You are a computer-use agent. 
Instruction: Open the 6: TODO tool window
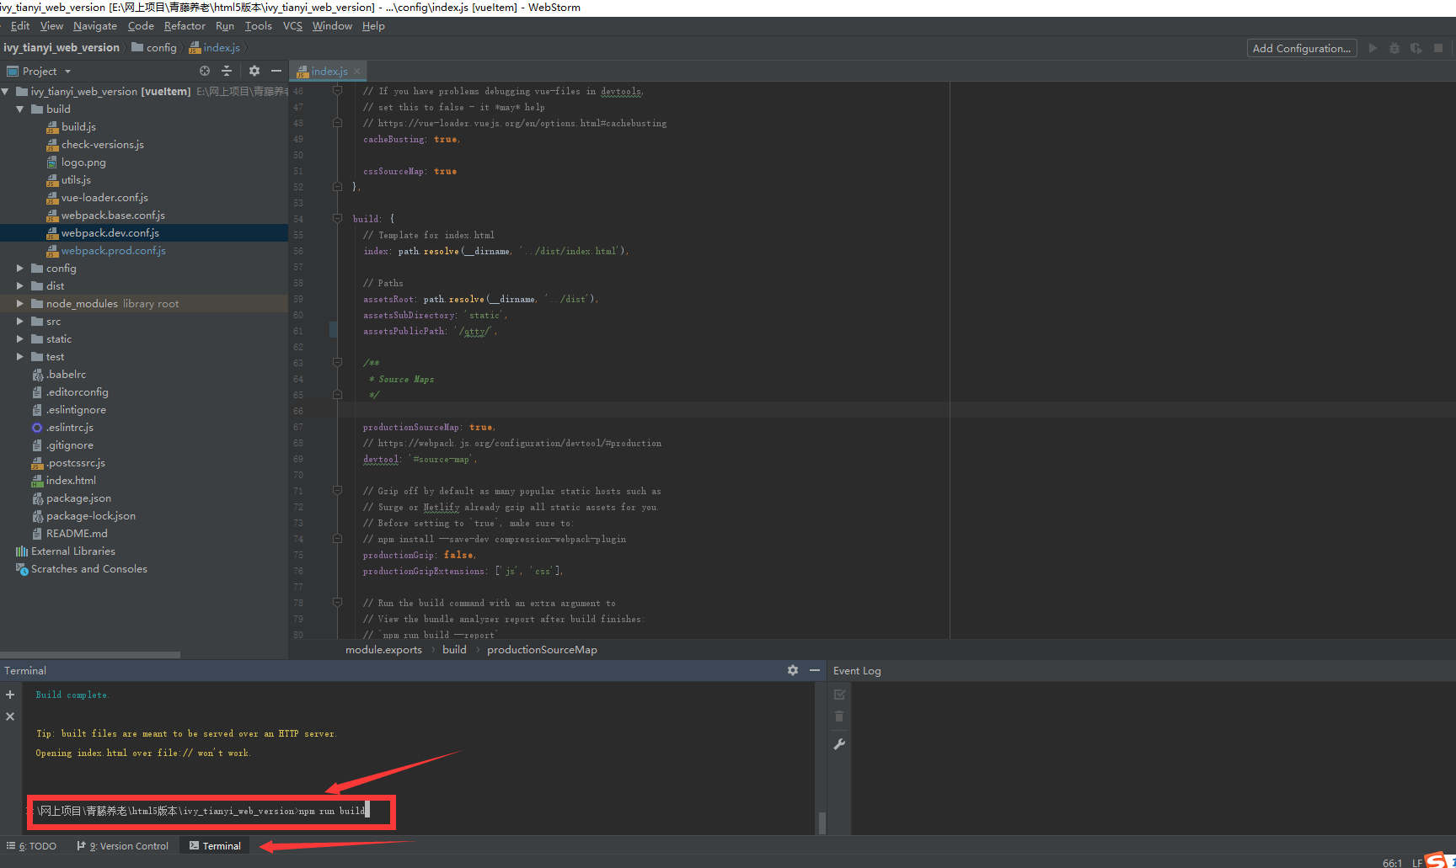[x=31, y=846]
